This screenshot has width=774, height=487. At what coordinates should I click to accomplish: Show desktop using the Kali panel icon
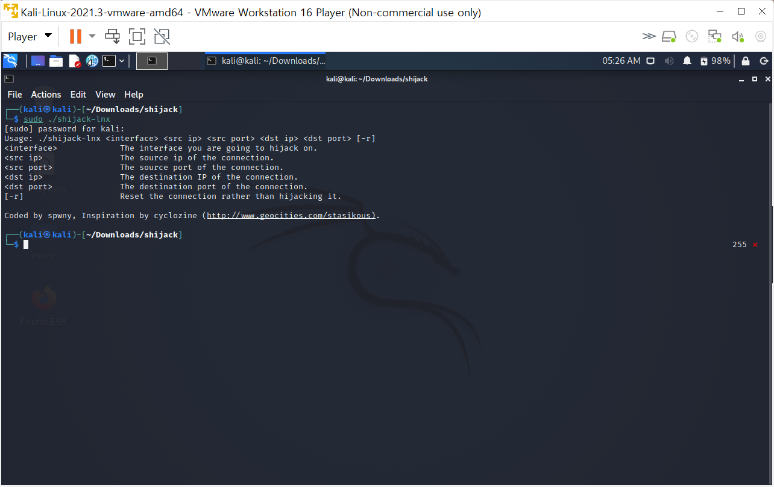[x=38, y=61]
